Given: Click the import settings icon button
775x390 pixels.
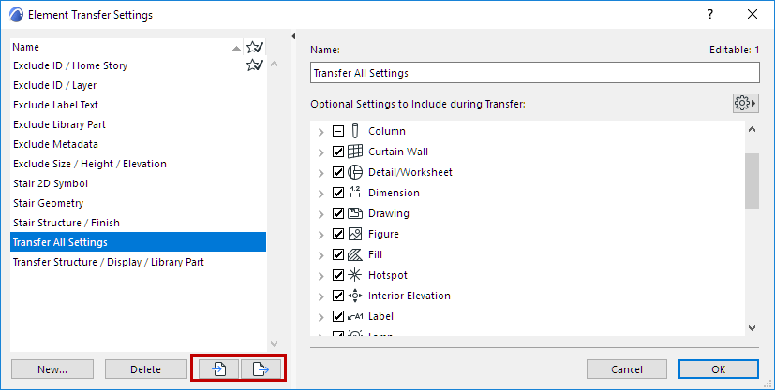Looking at the screenshot, I should click(216, 369).
